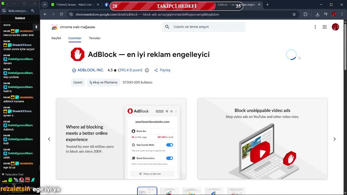
Task: Click the Chrome profile avatar in toolbar
Action: [x=334, y=14]
